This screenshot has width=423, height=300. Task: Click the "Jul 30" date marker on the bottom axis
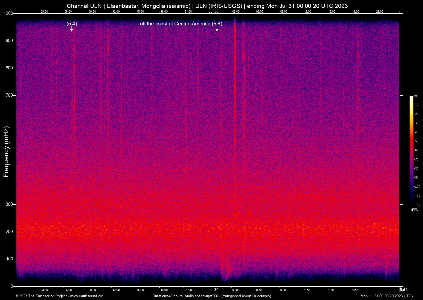click(213, 290)
